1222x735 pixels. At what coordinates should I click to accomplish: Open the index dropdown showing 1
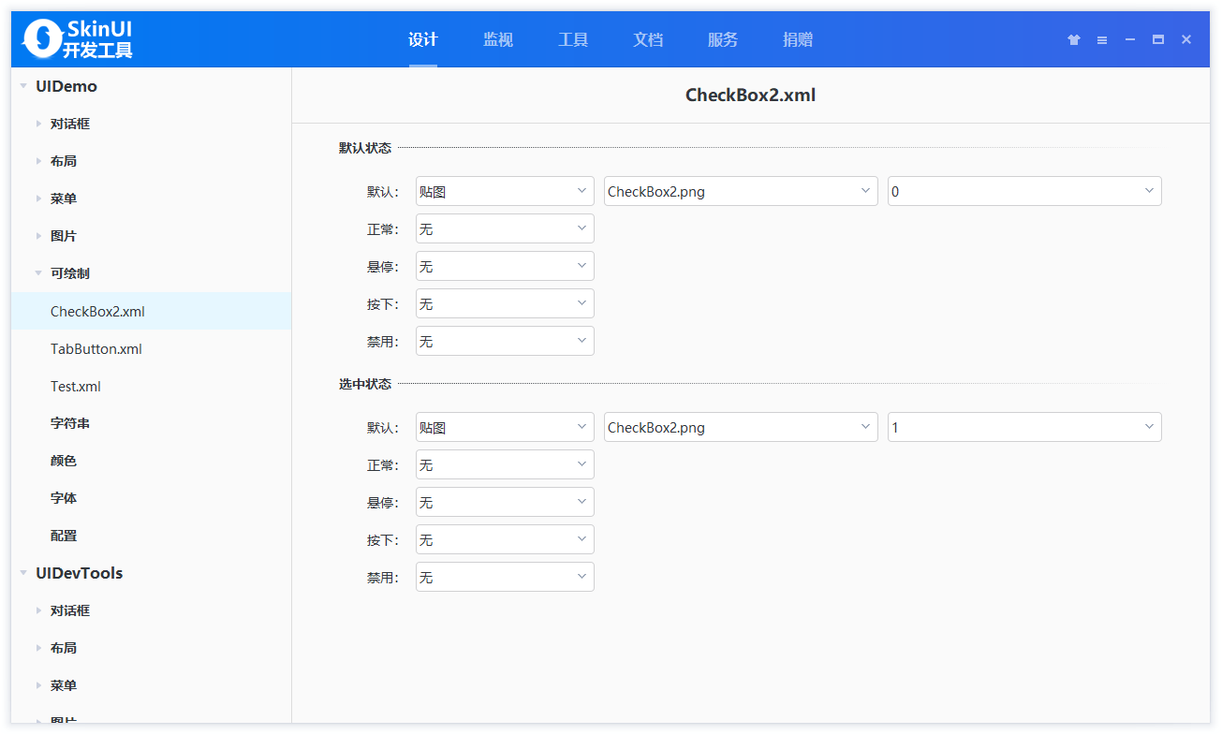1024,427
